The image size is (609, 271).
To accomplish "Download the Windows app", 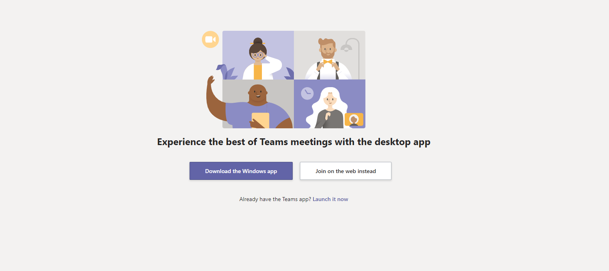I will [x=241, y=171].
